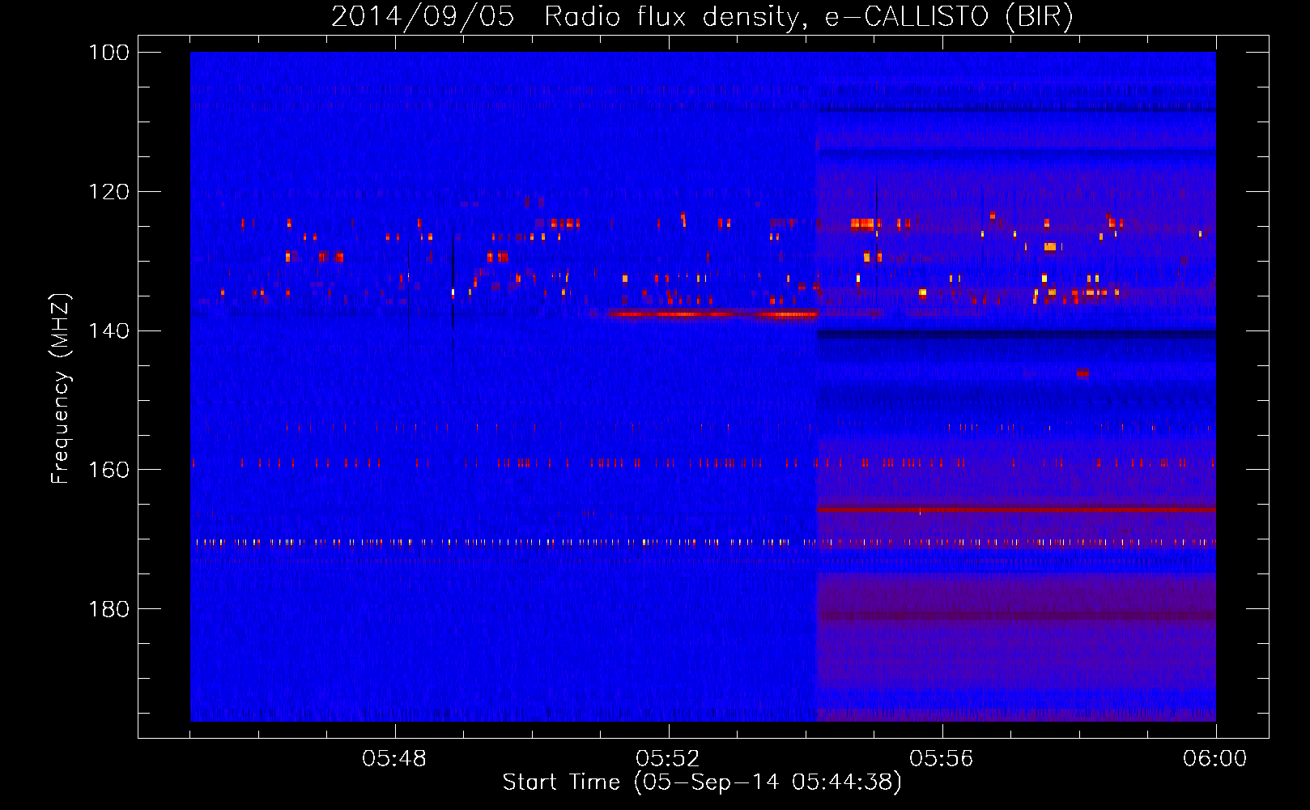The image size is (1310, 810).
Task: Click the small red spot near 146 MHz
Action: coord(1082,373)
